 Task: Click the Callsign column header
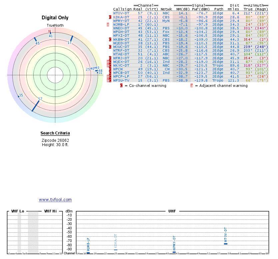click(x=122, y=9)
